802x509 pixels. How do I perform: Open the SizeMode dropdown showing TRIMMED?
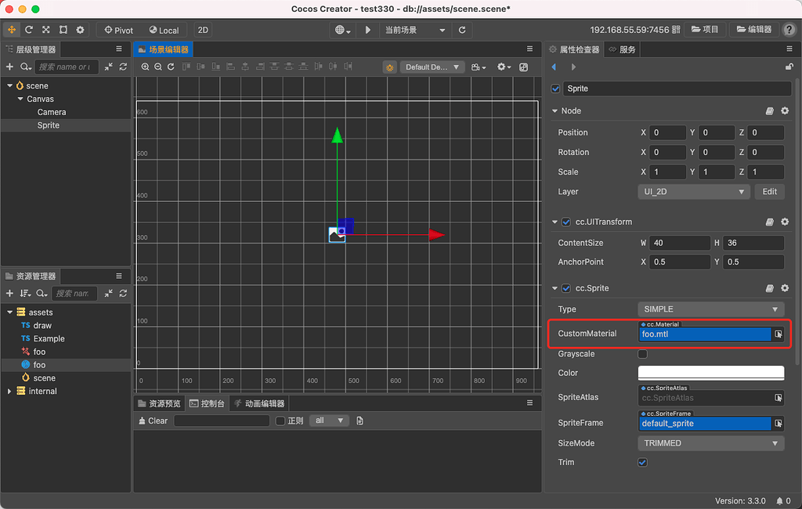(710, 442)
